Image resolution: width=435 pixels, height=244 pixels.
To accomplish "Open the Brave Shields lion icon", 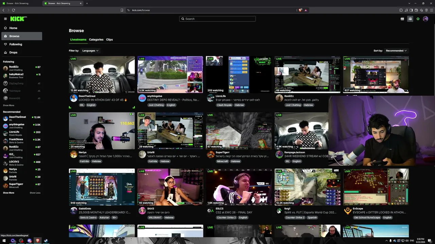I will [x=300, y=10].
